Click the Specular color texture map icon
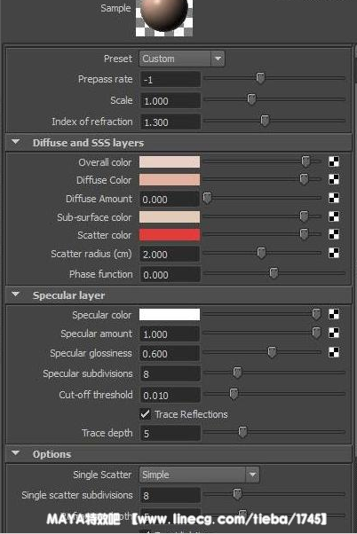The width and height of the screenshot is (357, 534). tap(334, 314)
